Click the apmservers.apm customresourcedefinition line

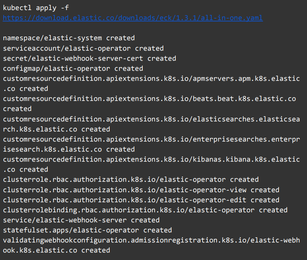click(151, 78)
